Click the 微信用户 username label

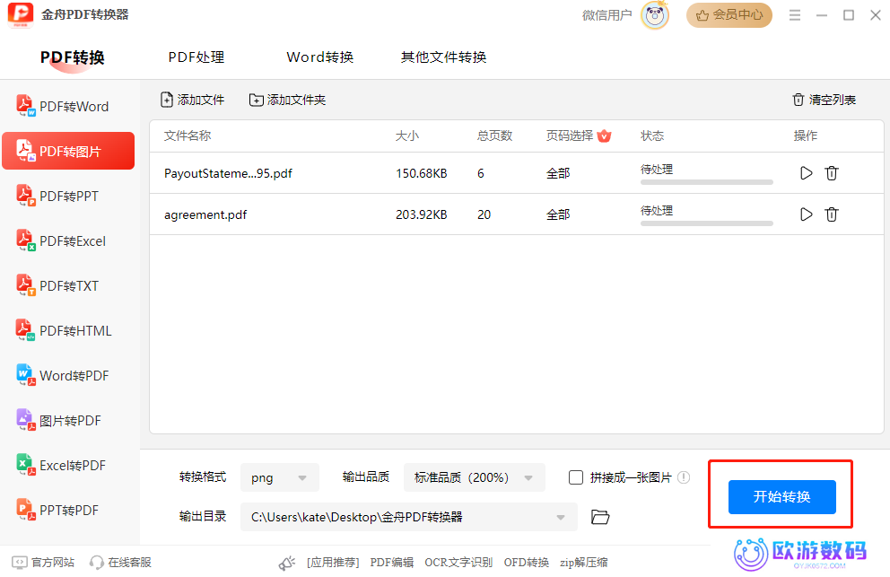point(606,15)
